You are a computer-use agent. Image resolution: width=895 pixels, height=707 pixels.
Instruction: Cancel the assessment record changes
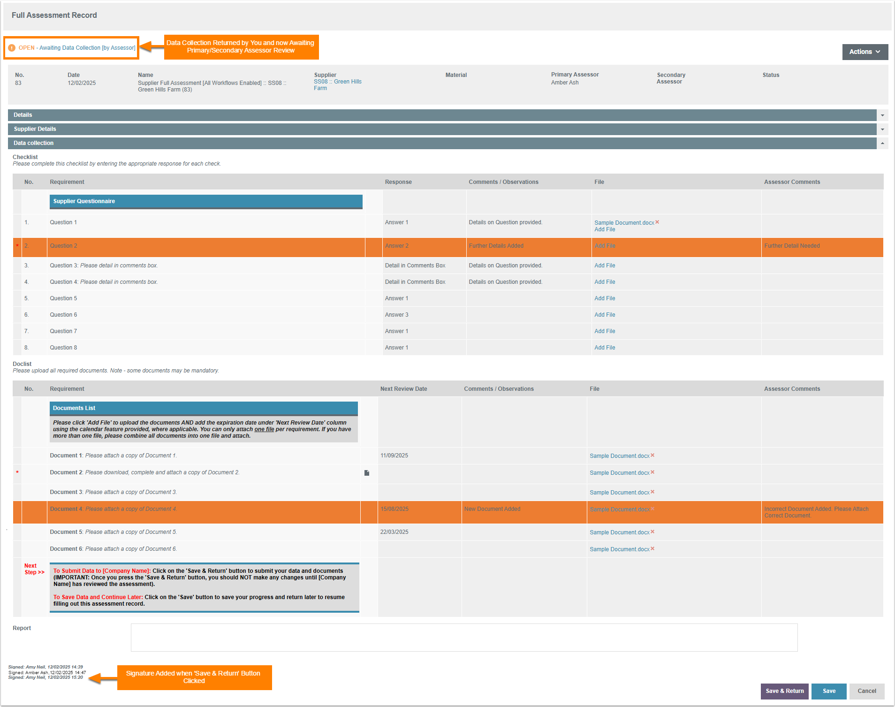coord(866,691)
